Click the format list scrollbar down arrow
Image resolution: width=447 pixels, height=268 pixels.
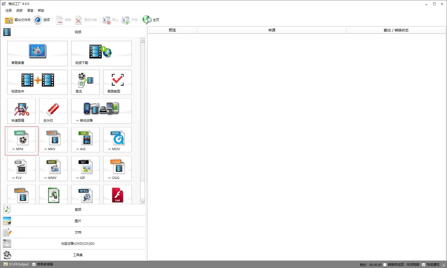tap(143, 201)
